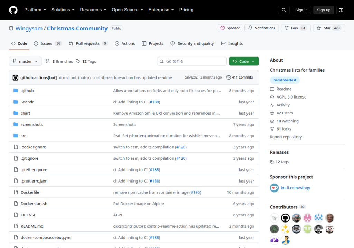The height and width of the screenshot is (248, 354).
Task: Open the ko-fi.com/wingy link
Action: (x=295, y=188)
